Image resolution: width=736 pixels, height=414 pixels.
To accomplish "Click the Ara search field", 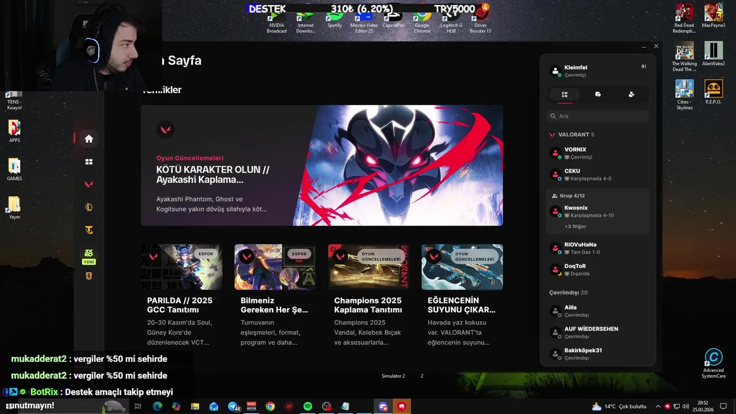I will (x=598, y=116).
